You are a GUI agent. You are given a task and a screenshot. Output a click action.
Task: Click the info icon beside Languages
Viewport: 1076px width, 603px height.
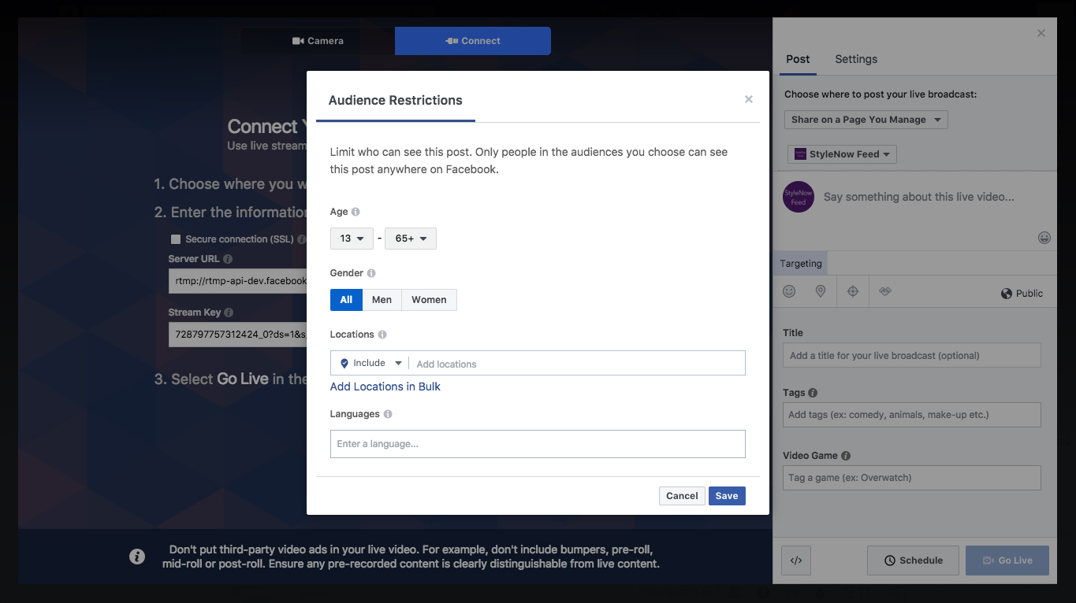[388, 414]
